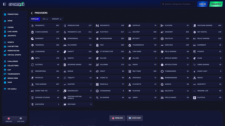Viewport: 225px width, 126px height.
Task: Click the Gamzix G logo icon
Action: (162, 84)
